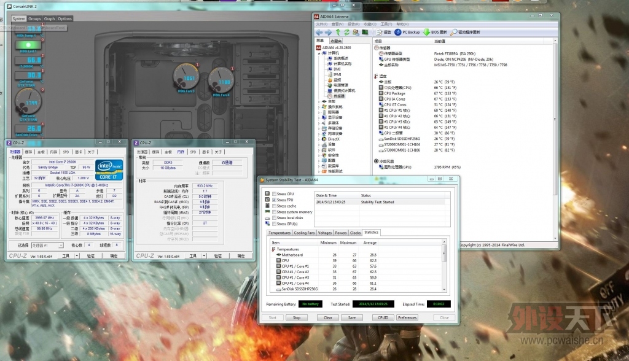Screen dimensions: 629x361
Task: Click the AIDA64 Back arrow icon
Action: coord(319,32)
